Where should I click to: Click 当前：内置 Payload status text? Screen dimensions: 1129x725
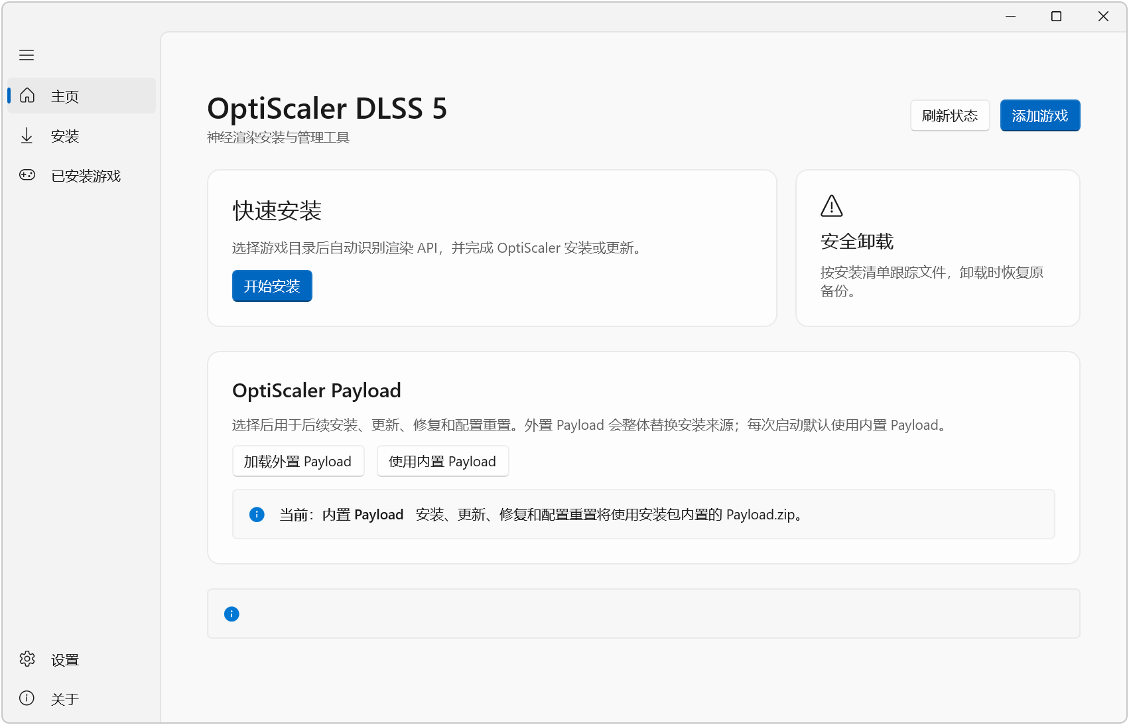click(x=342, y=515)
